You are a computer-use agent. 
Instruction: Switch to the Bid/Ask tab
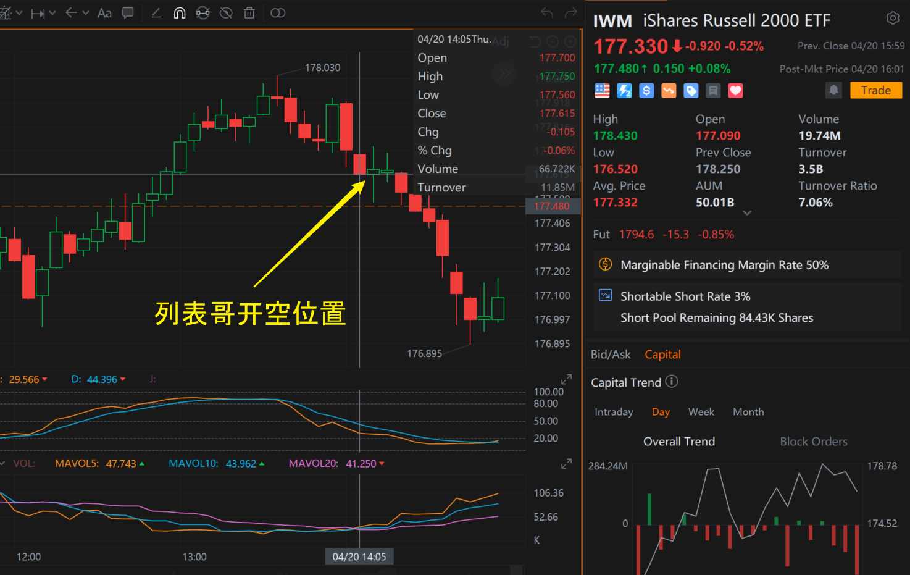point(611,355)
